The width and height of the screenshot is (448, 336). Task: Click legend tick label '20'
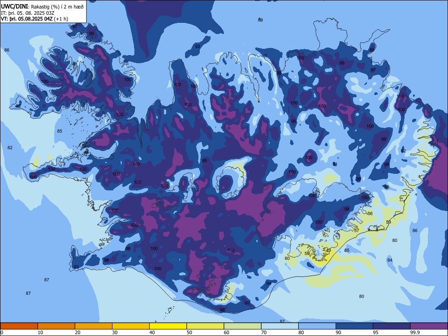coord(78,332)
